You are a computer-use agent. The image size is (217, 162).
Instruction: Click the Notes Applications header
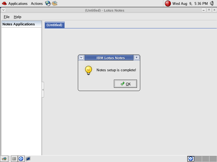22,24
